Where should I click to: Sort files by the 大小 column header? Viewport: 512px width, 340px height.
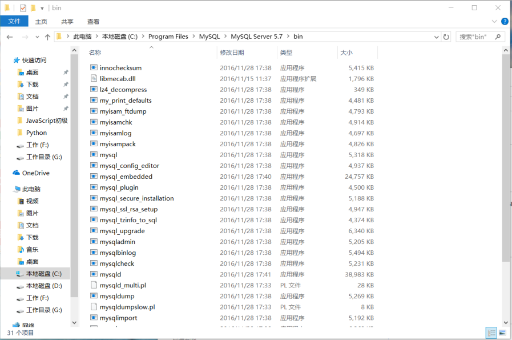346,52
